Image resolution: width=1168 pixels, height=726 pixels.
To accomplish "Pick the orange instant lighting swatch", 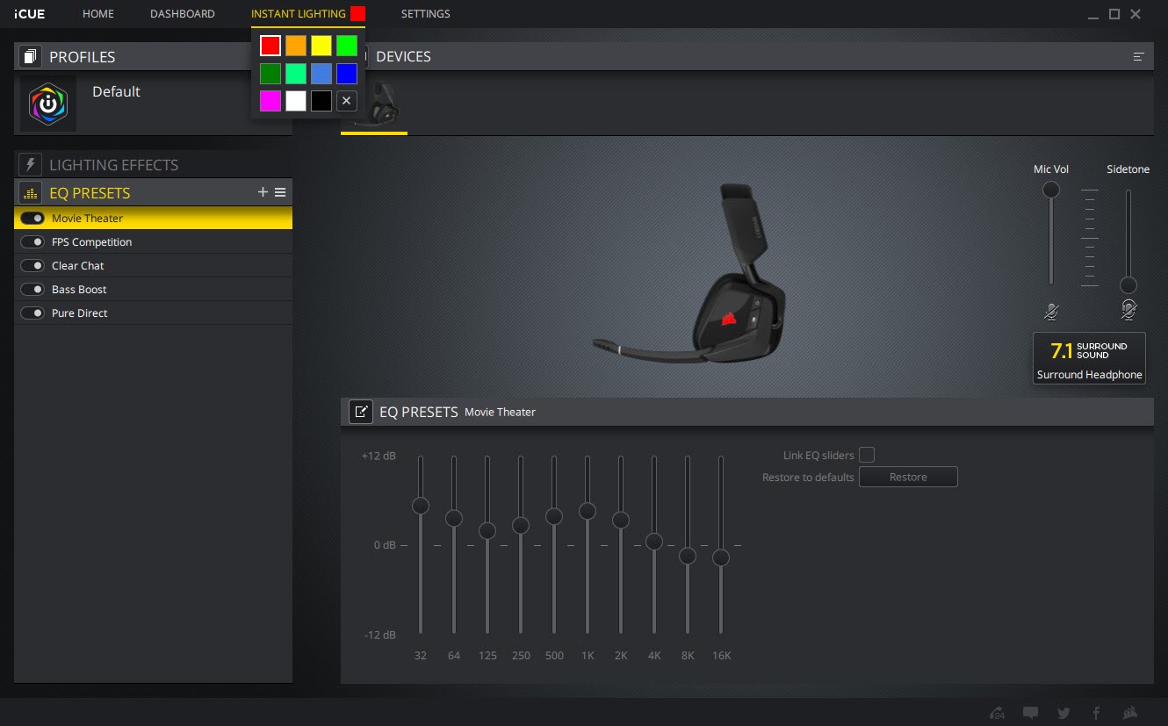I will coord(296,46).
